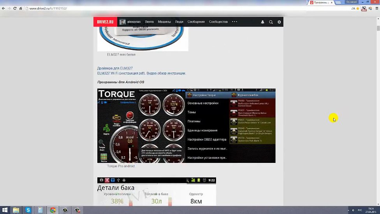Open the Сообщения menu item
The height and width of the screenshot is (214, 380).
(x=196, y=22)
